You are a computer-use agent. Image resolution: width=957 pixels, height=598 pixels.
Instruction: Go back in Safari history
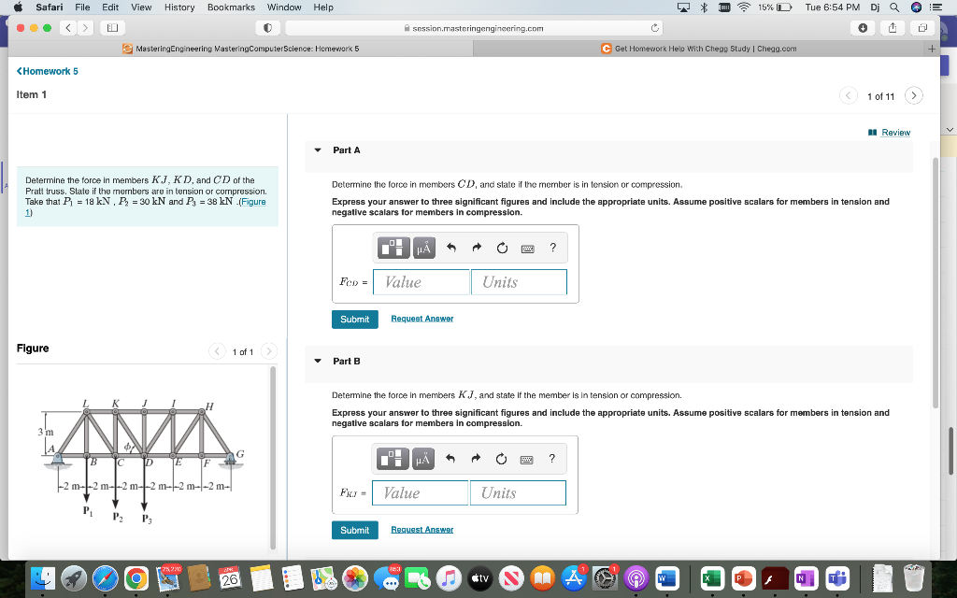click(x=68, y=28)
